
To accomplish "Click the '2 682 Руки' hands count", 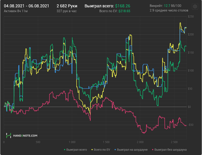I will click(x=67, y=6).
